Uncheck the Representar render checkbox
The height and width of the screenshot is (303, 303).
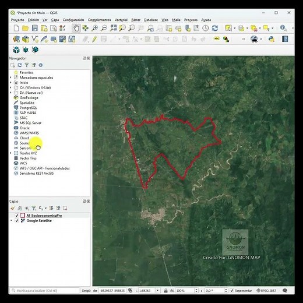(x=232, y=291)
